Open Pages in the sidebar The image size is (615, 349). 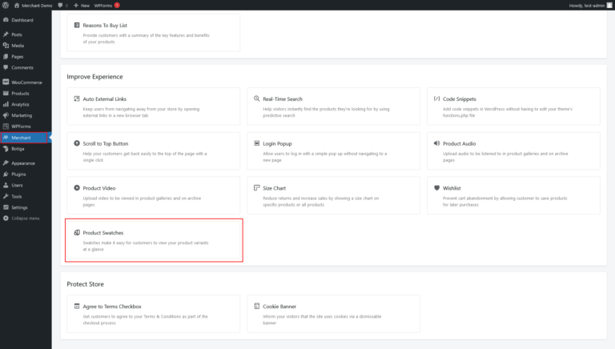[x=26, y=57]
